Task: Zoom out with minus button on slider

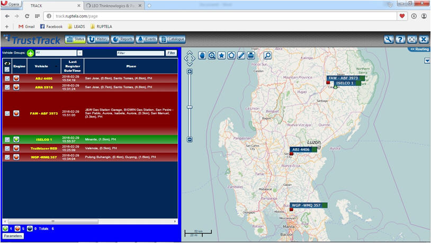Action: (190, 139)
